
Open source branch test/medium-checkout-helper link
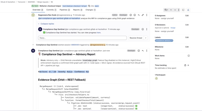pyautogui.click(x=75, y=6)
